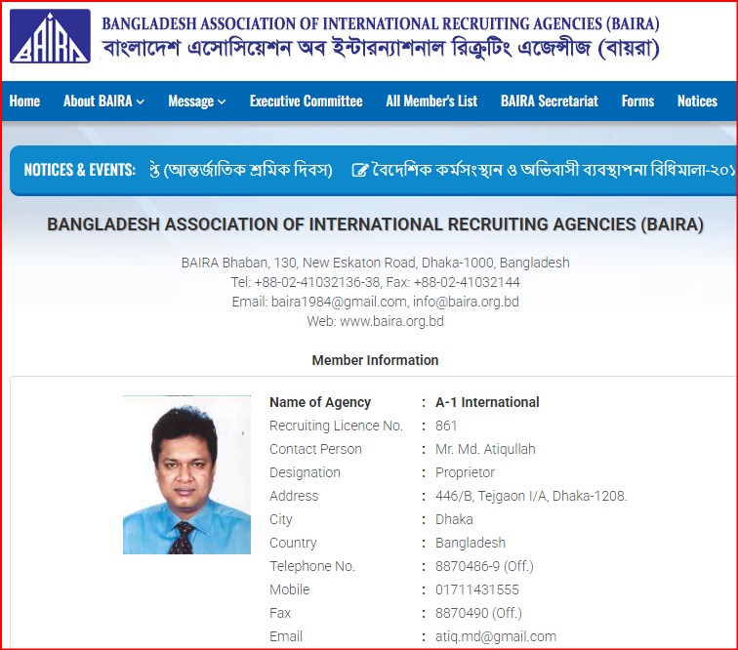This screenshot has width=738, height=650.
Task: Click the www.baira.org.bd web address
Action: click(390, 321)
